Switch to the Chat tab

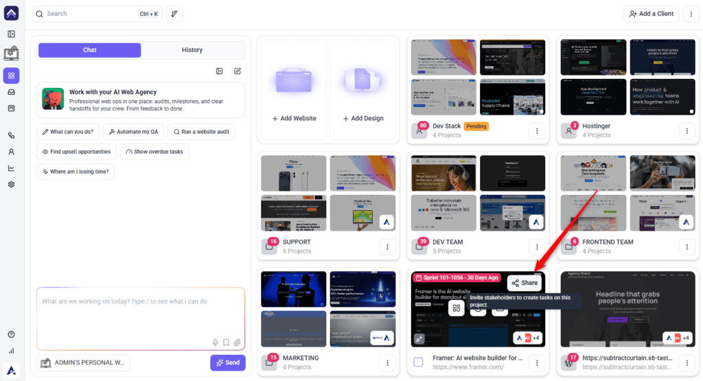tap(90, 50)
